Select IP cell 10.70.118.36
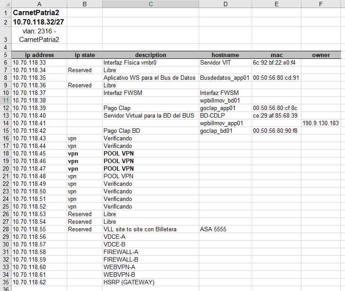This screenshot has width=345, height=291. pos(39,86)
